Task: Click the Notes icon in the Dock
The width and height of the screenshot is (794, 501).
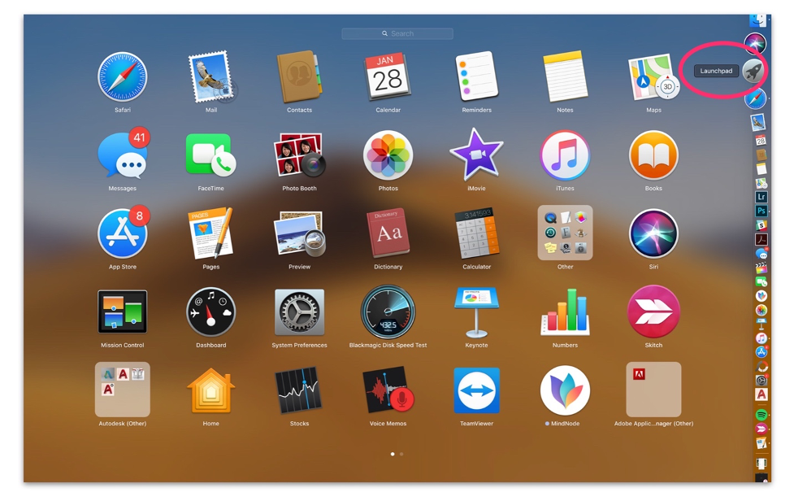Action: point(761,168)
